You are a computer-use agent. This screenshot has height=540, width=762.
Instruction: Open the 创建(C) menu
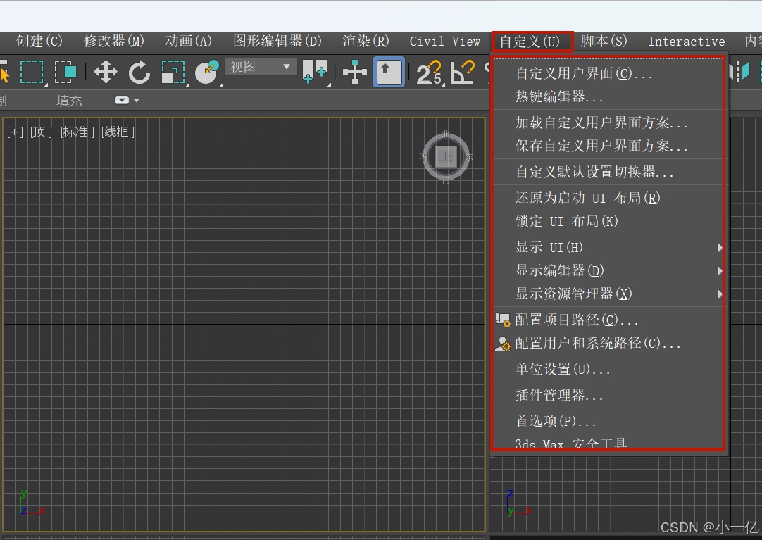39,42
